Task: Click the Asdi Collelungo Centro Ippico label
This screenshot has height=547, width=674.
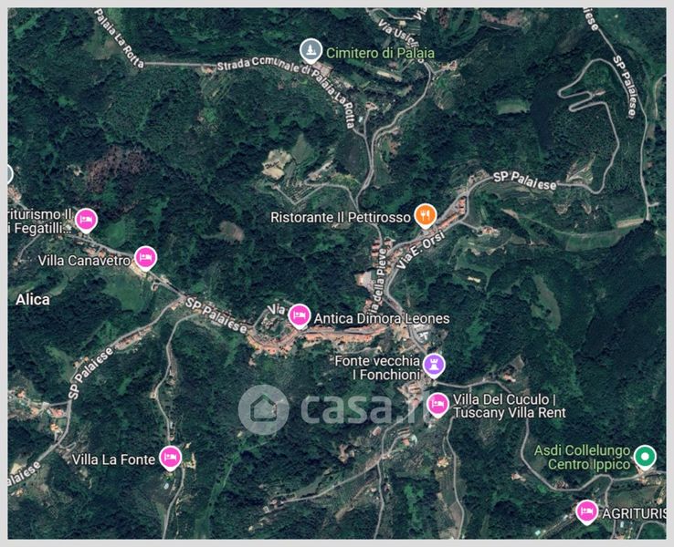Action: 582,458
